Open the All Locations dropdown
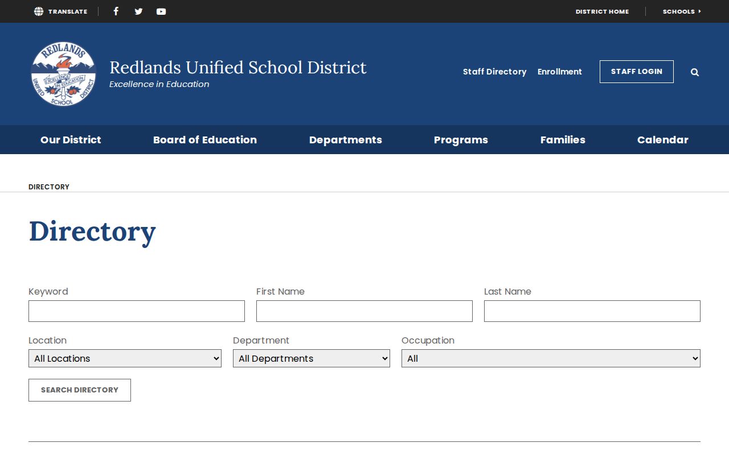Viewport: 729px width, 455px height. point(125,358)
